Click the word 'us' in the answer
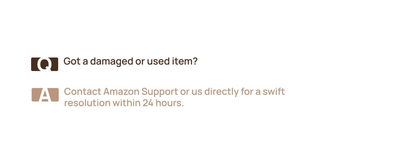The image size is (396, 162). [x=197, y=92]
